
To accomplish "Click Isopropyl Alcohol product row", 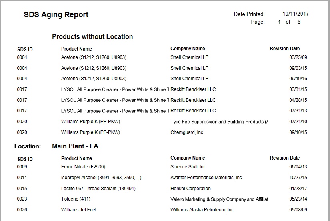I will pyautogui.click(x=162, y=178).
